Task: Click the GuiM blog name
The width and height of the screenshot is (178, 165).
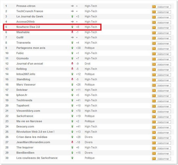Action: click(x=20, y=37)
